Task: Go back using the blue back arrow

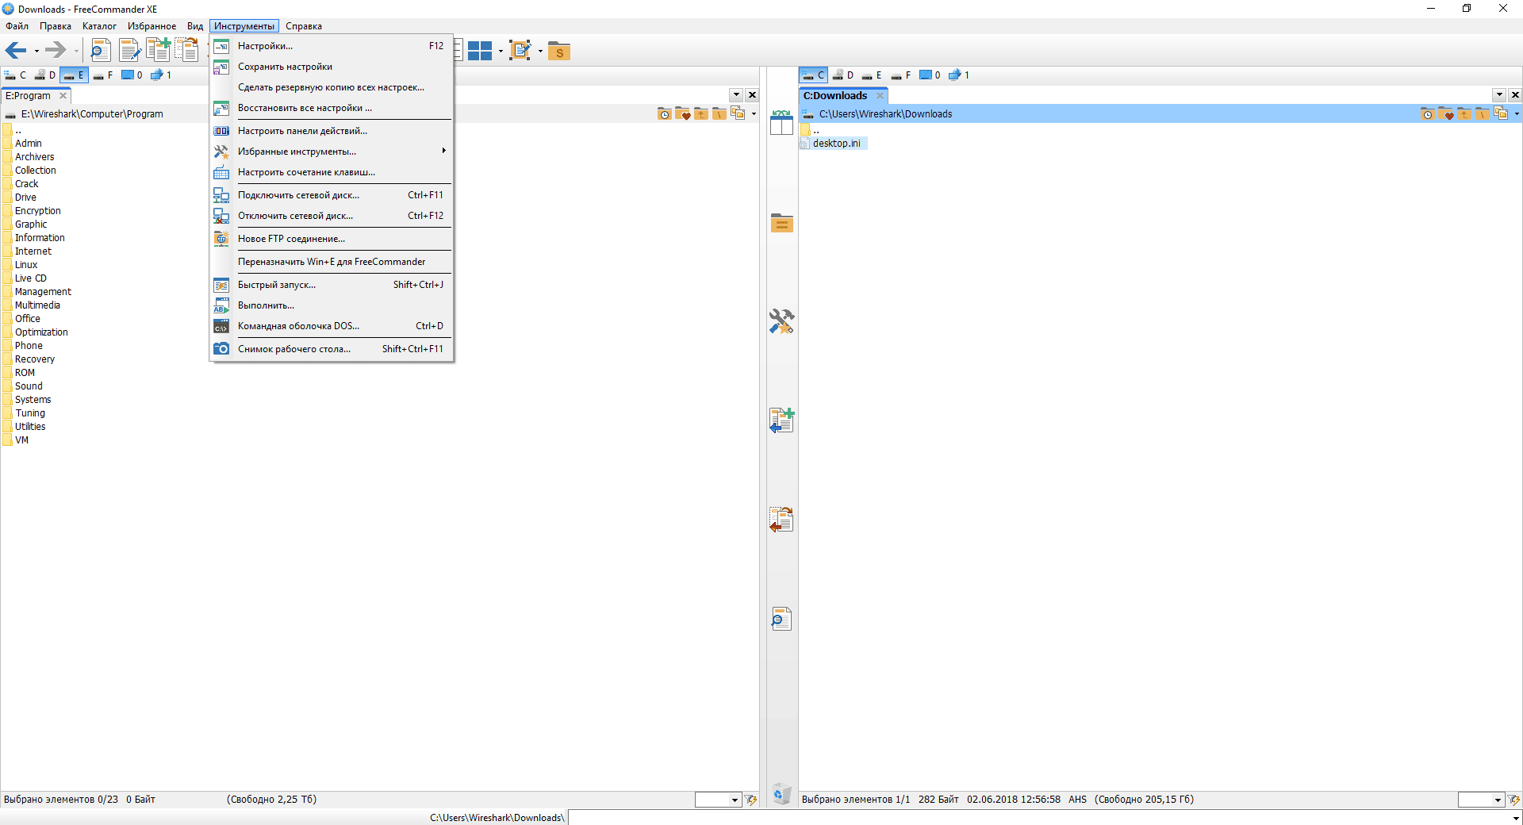Action: tap(15, 51)
